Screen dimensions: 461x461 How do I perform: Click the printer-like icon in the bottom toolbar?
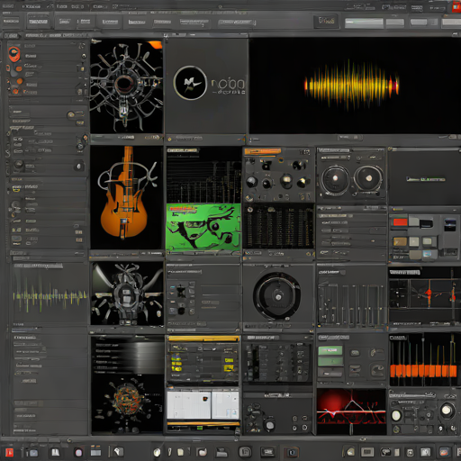click(x=222, y=452)
